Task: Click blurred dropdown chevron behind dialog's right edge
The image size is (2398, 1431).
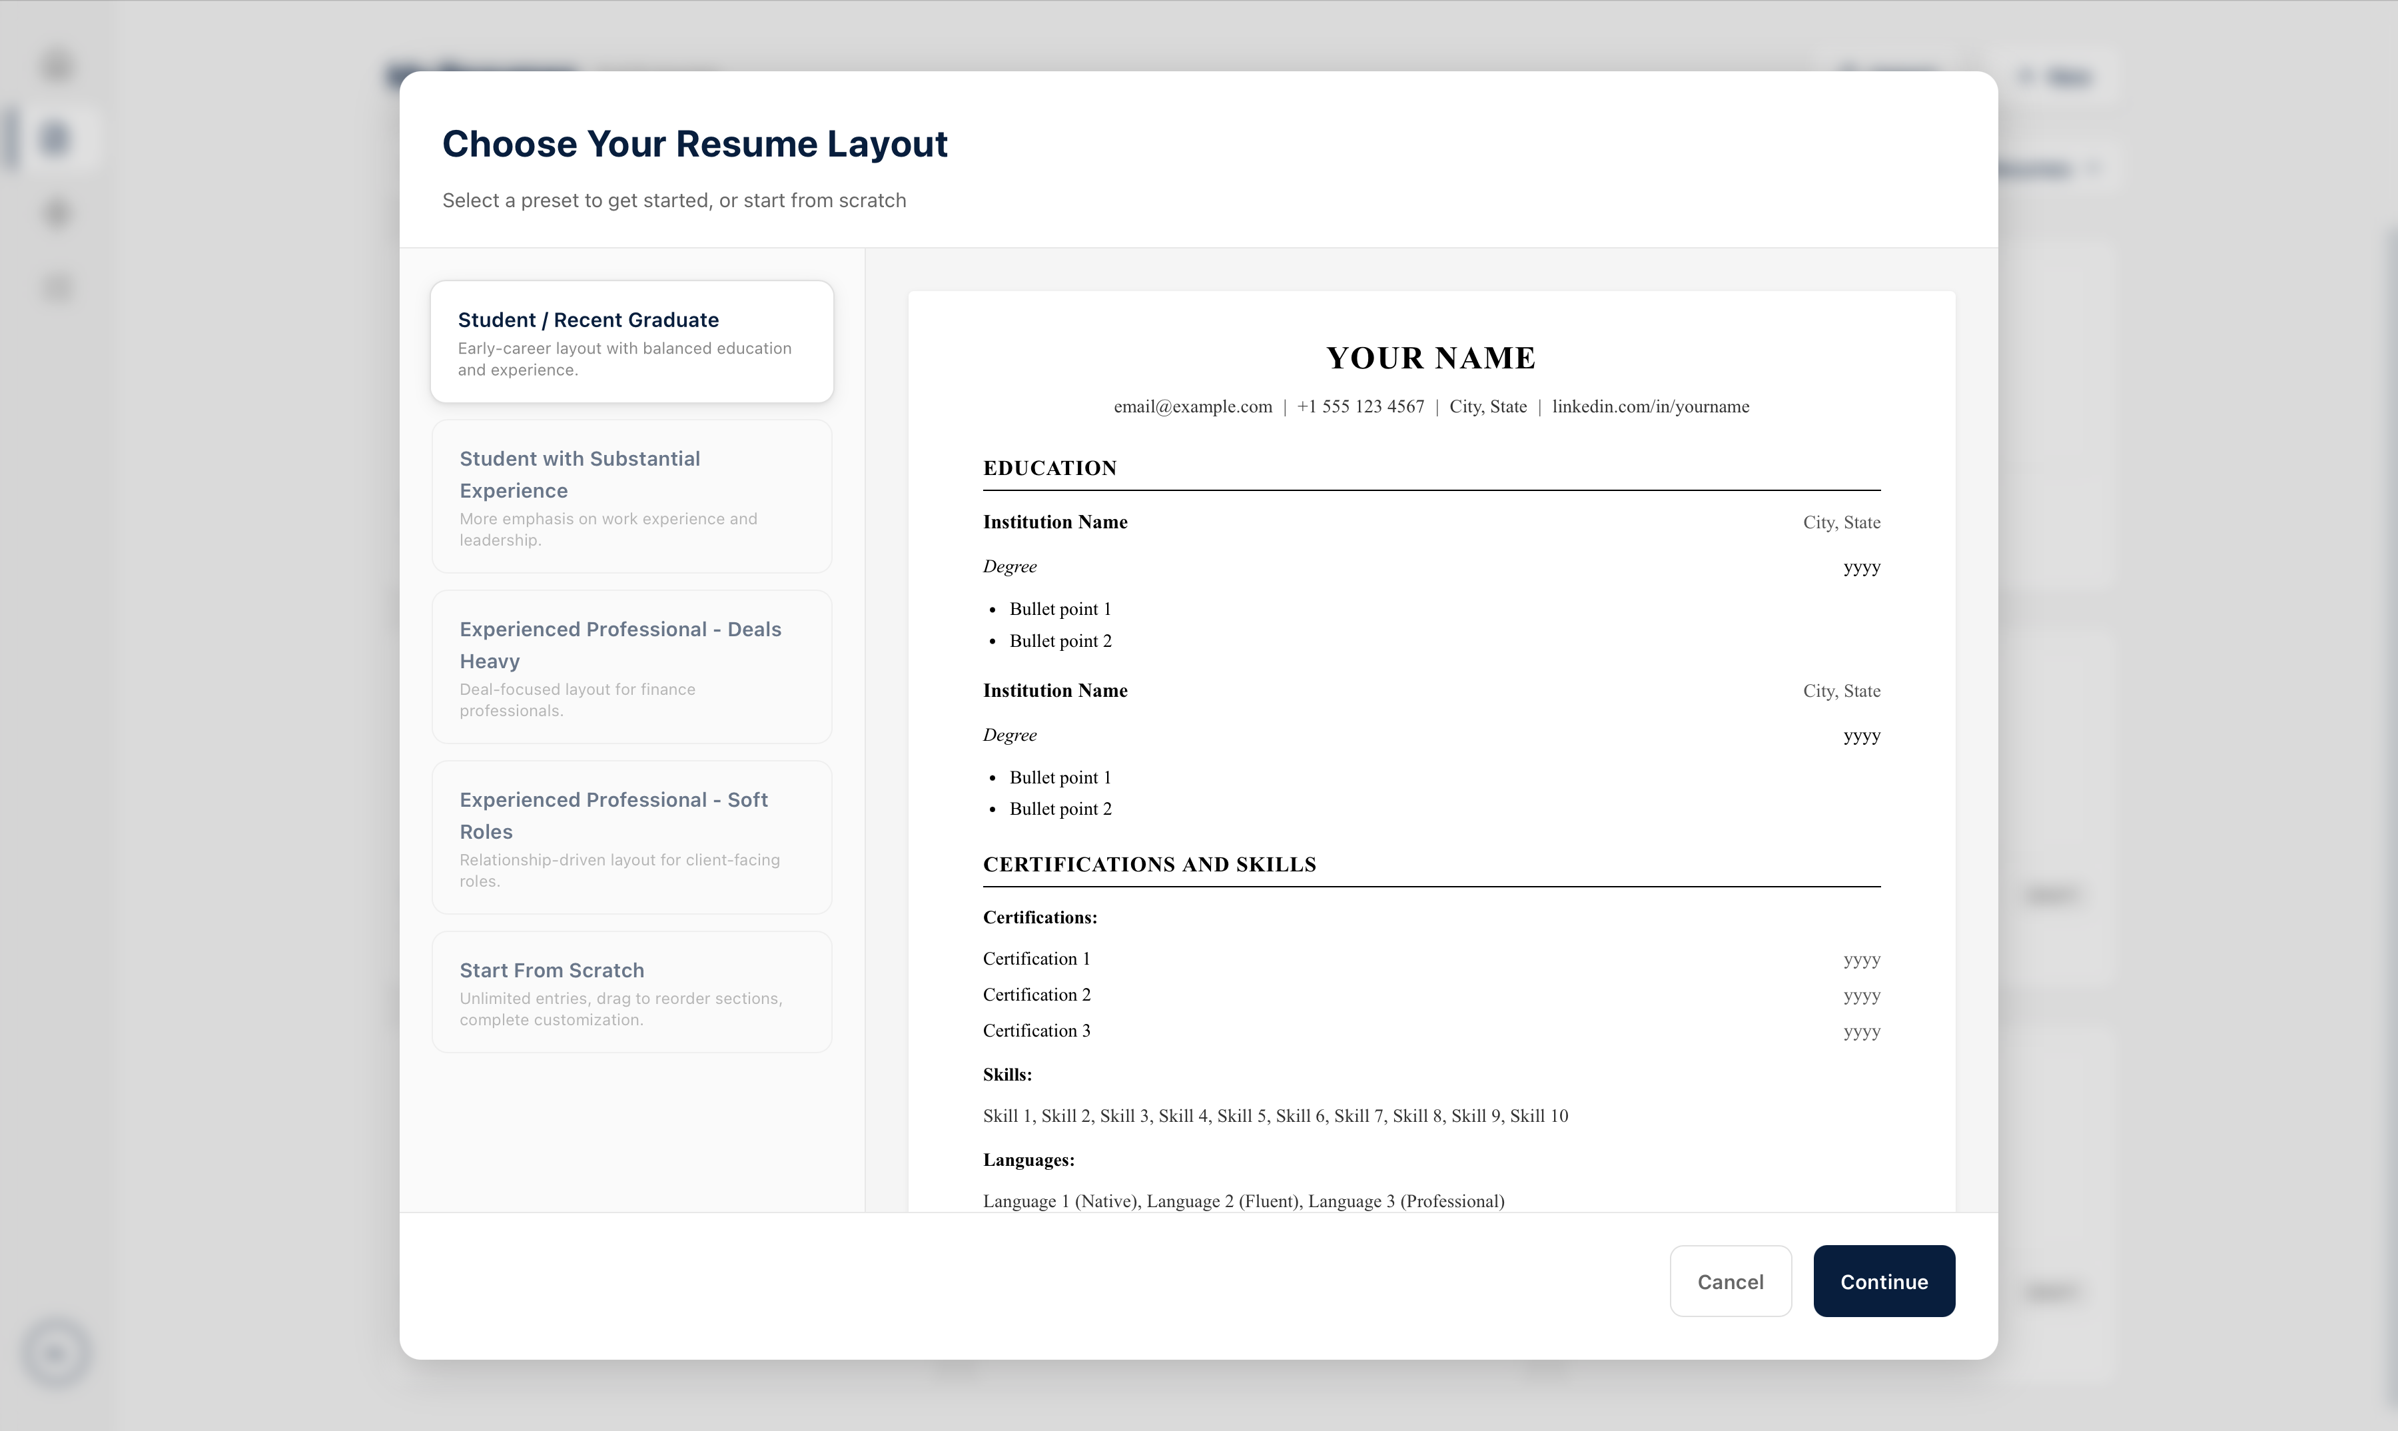Action: click(2094, 170)
